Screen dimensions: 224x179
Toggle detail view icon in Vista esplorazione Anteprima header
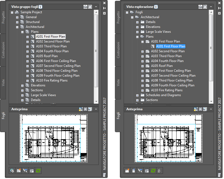pyautogui.click(x=200, y=109)
